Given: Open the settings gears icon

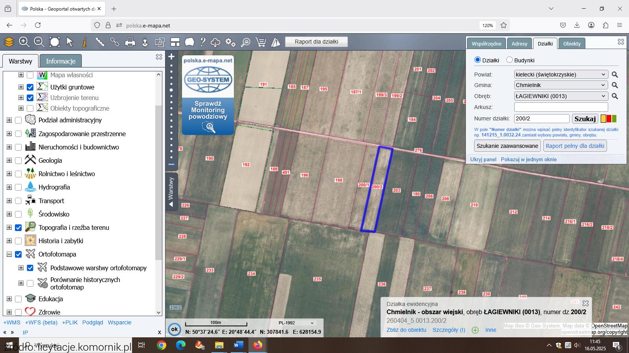Looking at the screenshot, I should click(230, 42).
